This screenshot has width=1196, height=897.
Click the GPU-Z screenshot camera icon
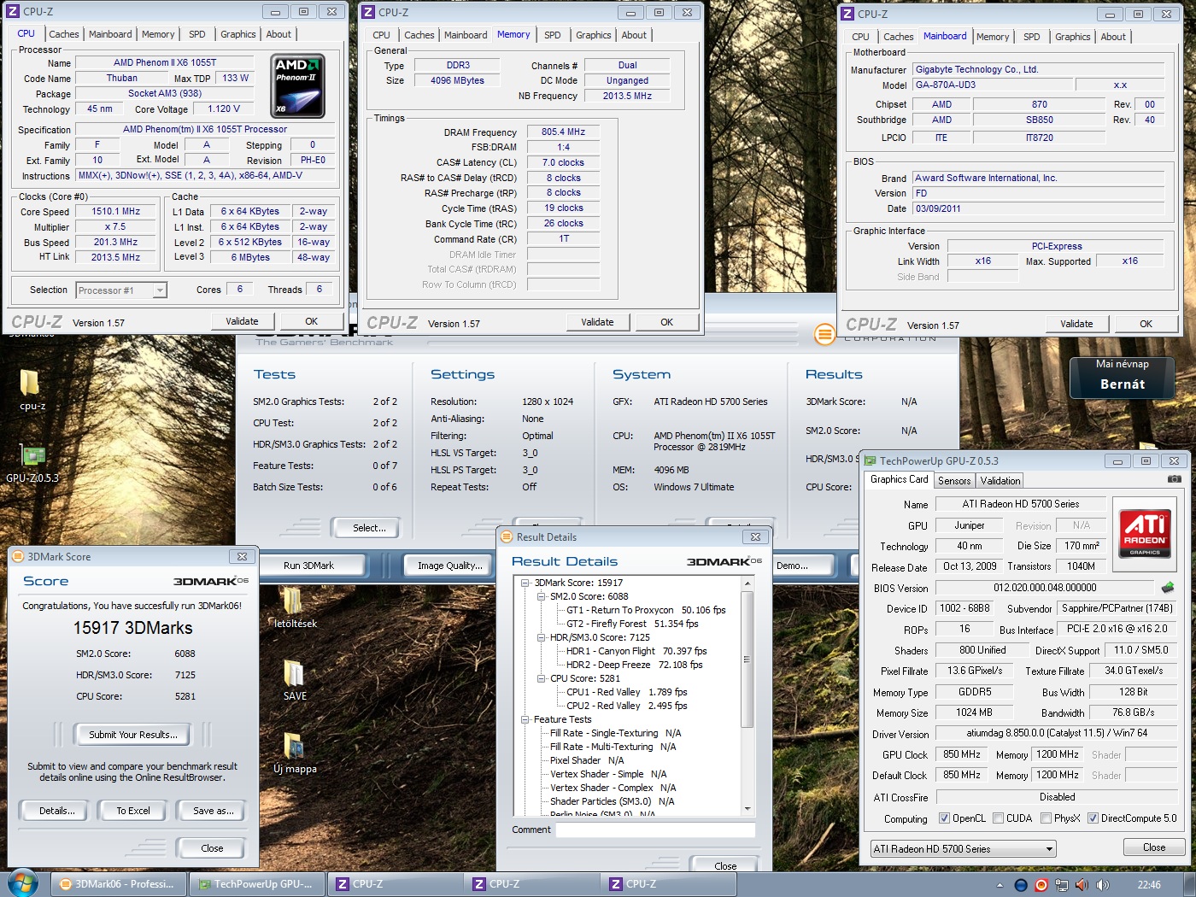(1175, 480)
